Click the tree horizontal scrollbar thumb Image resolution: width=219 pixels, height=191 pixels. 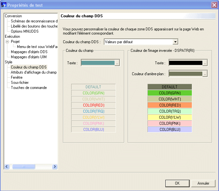pos(24,166)
